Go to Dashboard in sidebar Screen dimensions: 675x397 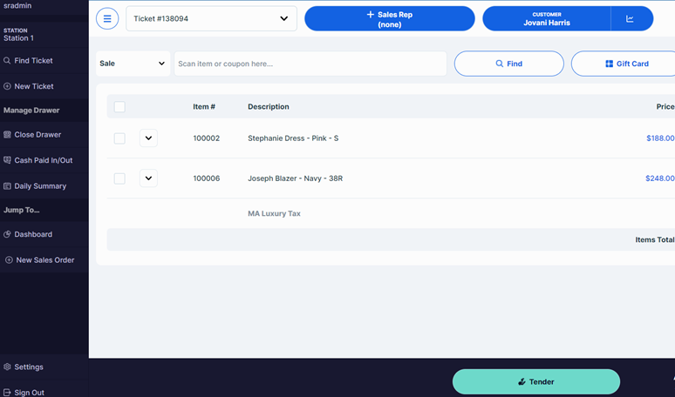[x=33, y=234]
